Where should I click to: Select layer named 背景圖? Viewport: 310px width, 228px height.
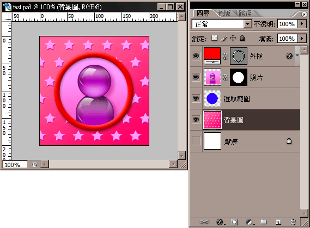click(233, 120)
